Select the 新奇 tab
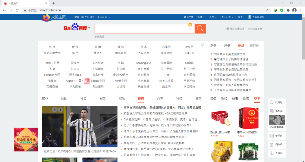Screen dimensions: 305x162 pos(213,46)
